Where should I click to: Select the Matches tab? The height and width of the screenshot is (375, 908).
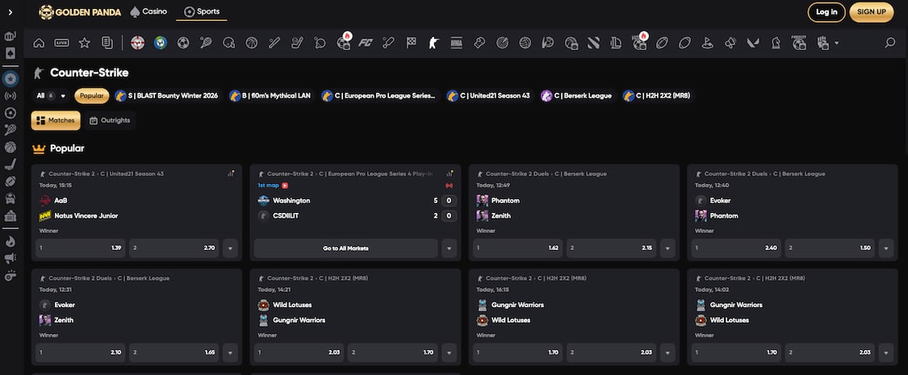click(56, 120)
